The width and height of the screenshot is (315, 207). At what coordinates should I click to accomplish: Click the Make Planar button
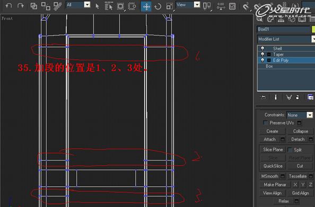click(275, 185)
